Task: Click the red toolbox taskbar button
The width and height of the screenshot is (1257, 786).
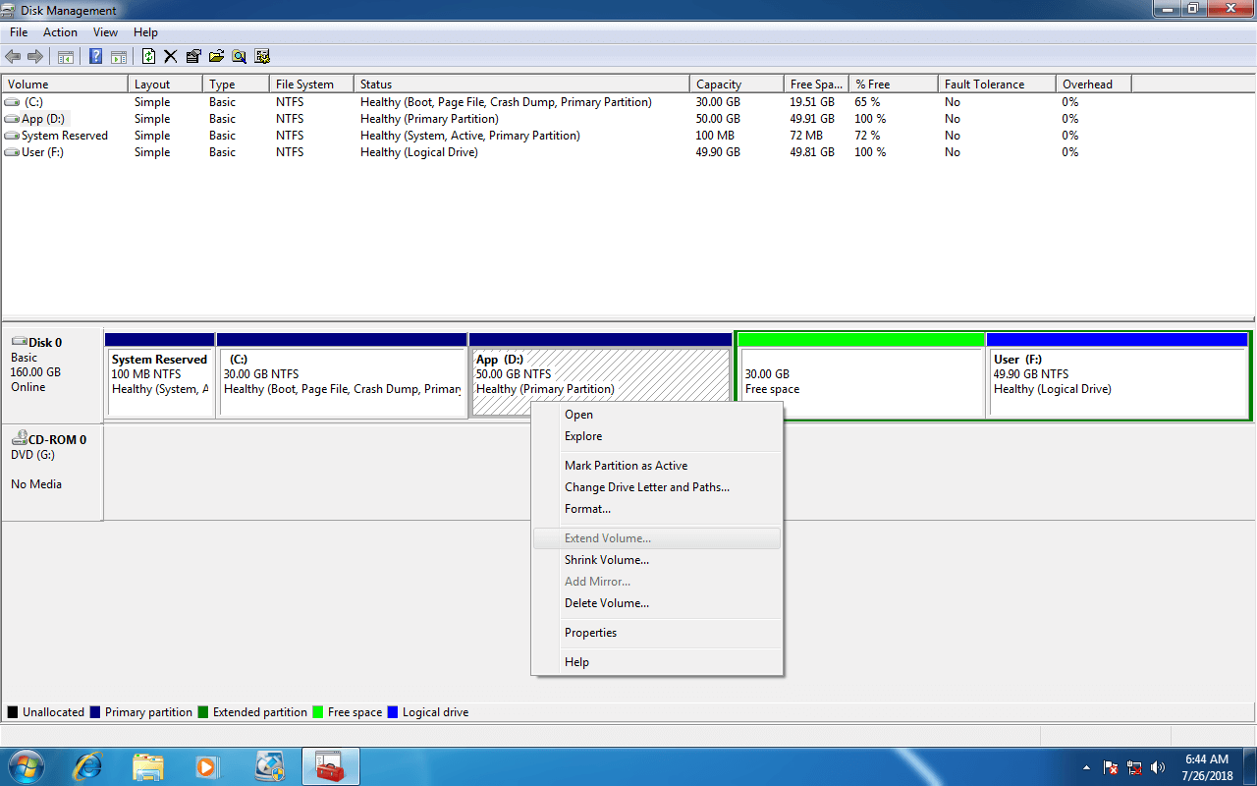Action: [331, 766]
